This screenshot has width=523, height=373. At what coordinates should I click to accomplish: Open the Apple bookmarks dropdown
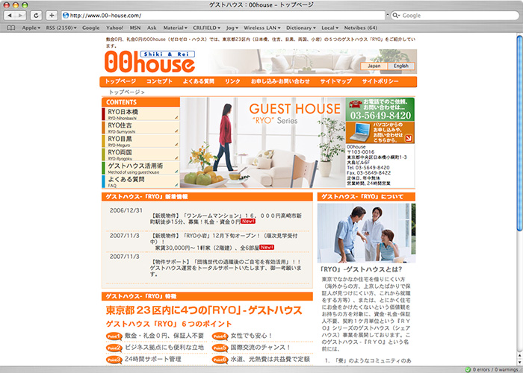(x=31, y=28)
